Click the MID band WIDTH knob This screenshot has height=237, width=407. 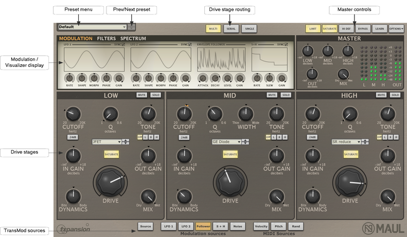click(245, 114)
